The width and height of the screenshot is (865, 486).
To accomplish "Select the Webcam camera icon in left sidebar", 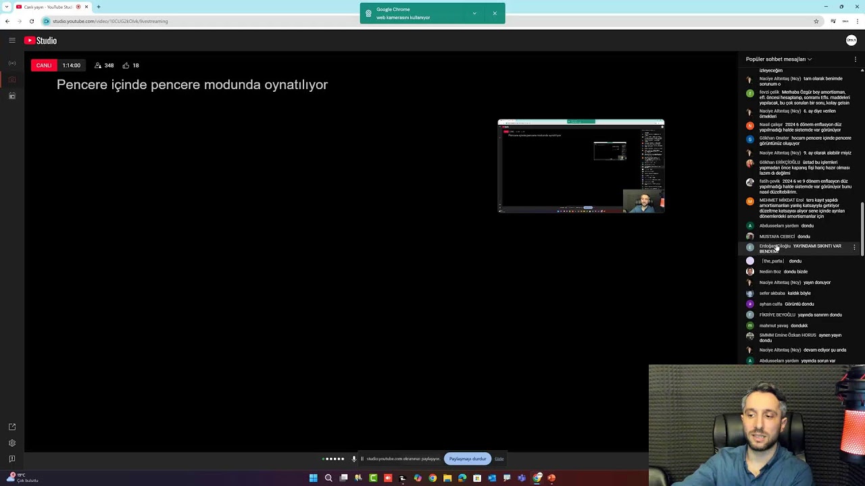I will (x=12, y=80).
